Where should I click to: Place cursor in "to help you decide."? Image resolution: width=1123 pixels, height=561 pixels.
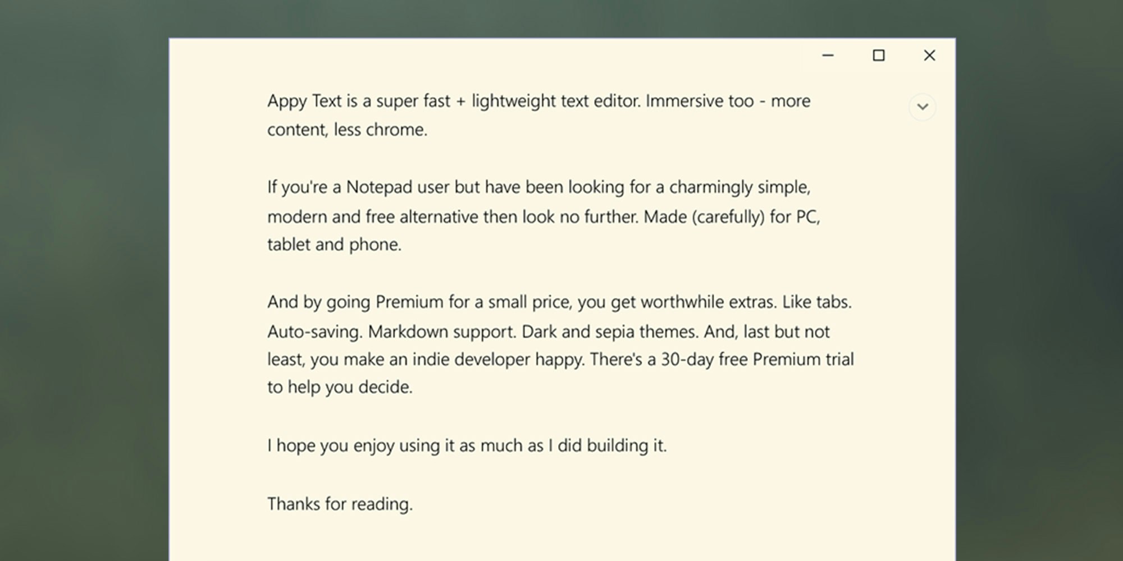coord(340,387)
